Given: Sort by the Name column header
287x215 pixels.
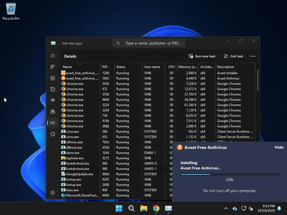Looking at the screenshot, I should (80, 67).
